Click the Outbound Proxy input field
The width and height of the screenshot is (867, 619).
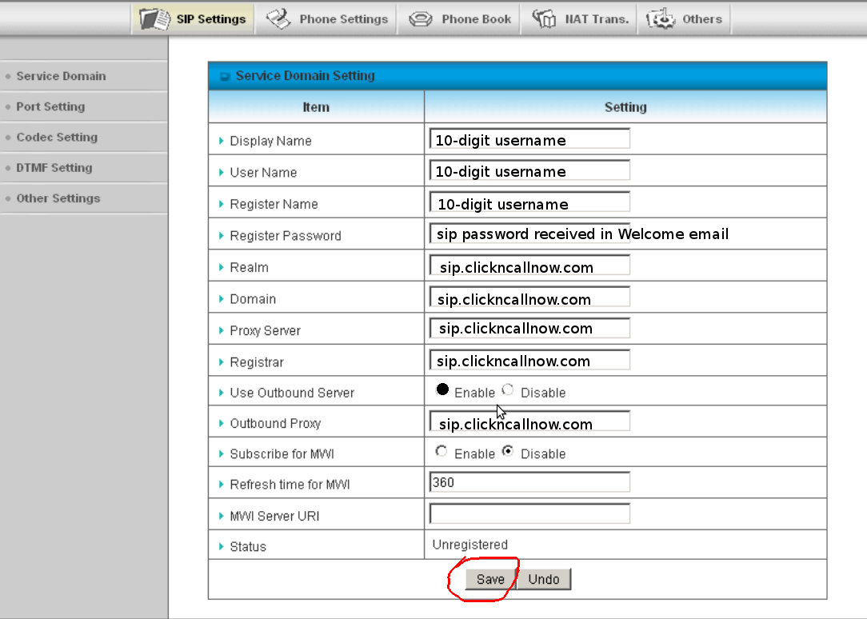[529, 421]
